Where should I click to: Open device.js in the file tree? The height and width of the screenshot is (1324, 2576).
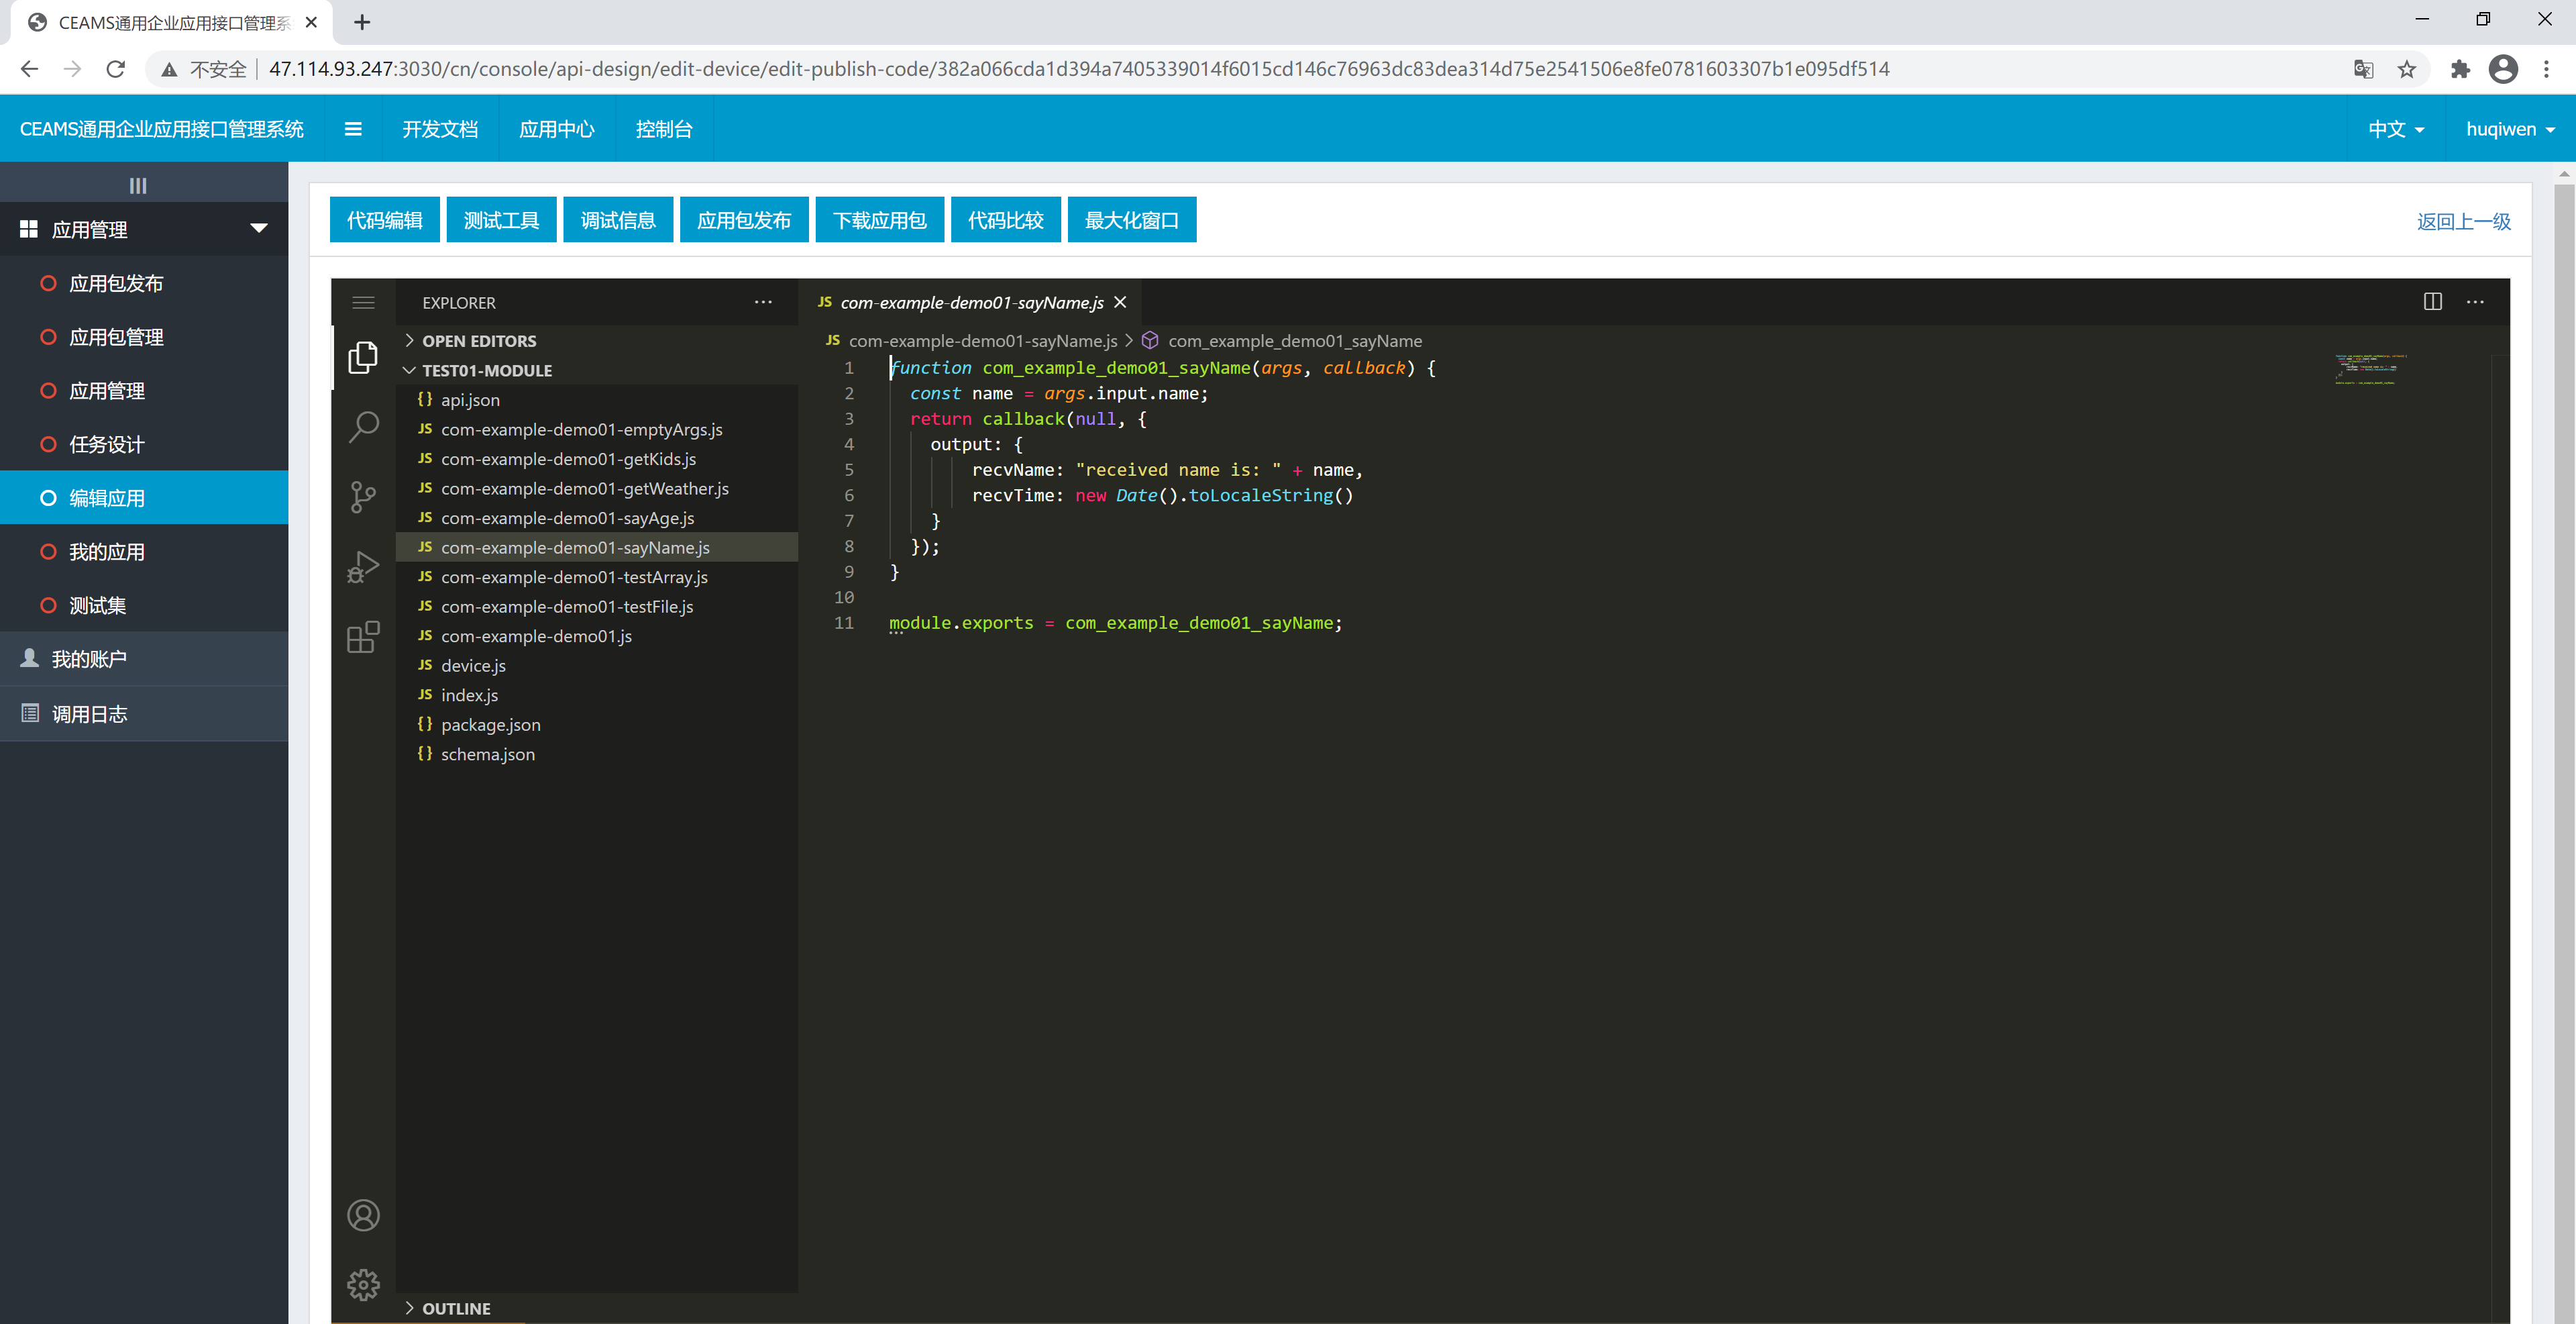pyautogui.click(x=598, y=665)
